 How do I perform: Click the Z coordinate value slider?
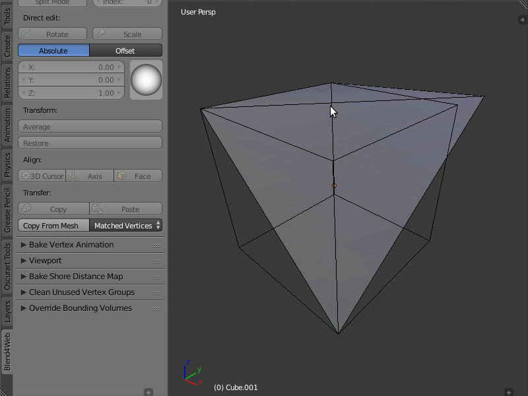pyautogui.click(x=71, y=92)
